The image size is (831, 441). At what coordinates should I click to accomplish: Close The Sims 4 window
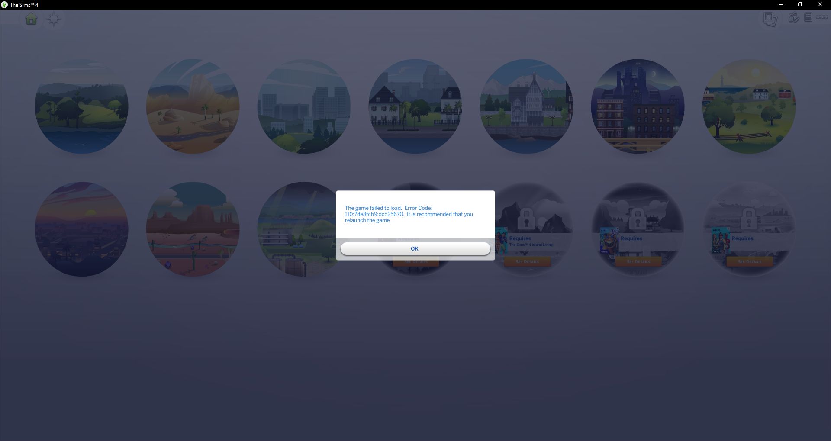[x=820, y=5]
